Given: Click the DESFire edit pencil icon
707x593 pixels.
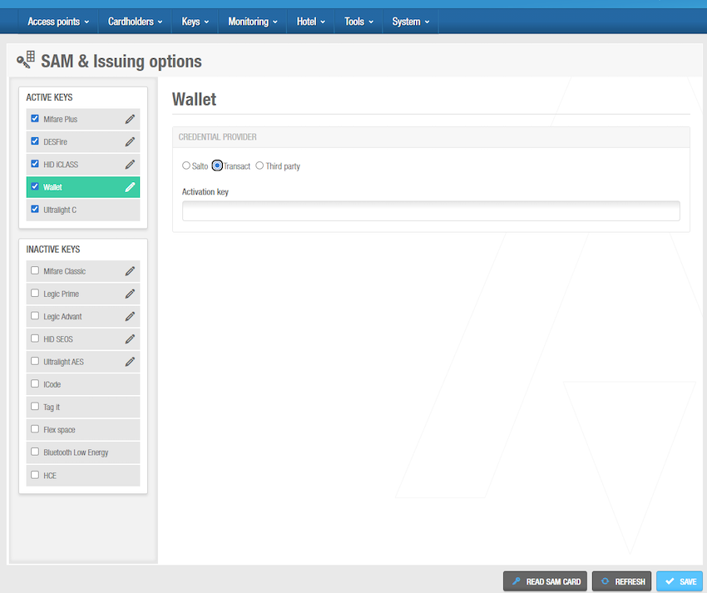Looking at the screenshot, I should pyautogui.click(x=130, y=141).
